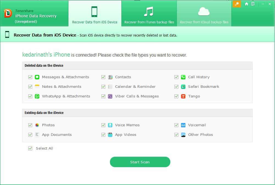This screenshot has width=275, height=185.
Task: Click the music note iTunes icon
Action: click(149, 12)
